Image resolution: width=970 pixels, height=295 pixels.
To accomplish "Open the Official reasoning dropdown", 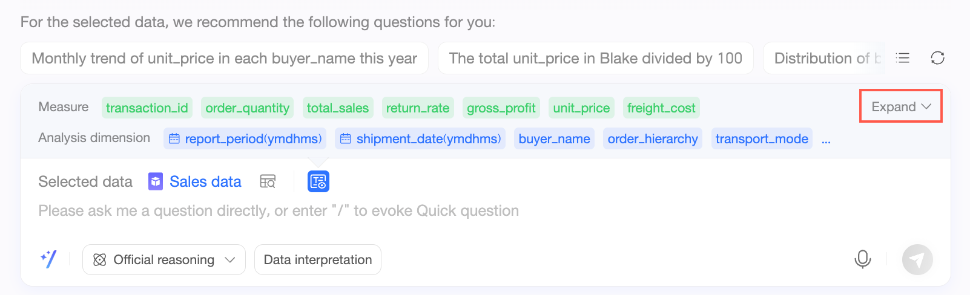I will 164,260.
